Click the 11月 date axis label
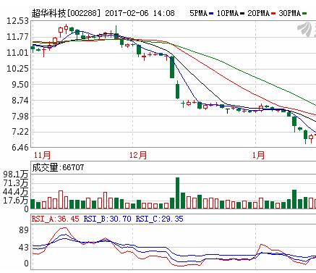Viewport: 316px width, 273px height. pyautogui.click(x=42, y=155)
